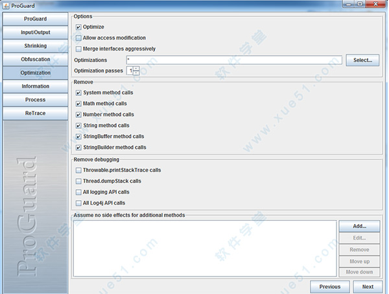Uncheck the Optimize checkbox
This screenshot has width=389, height=294.
tap(78, 27)
